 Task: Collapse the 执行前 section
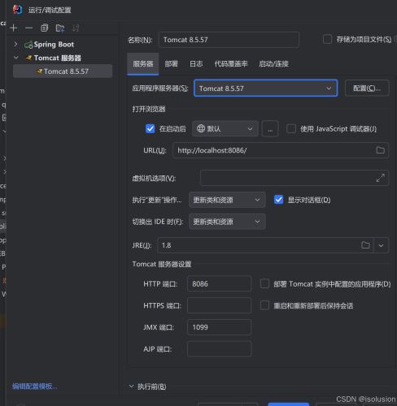(131, 387)
